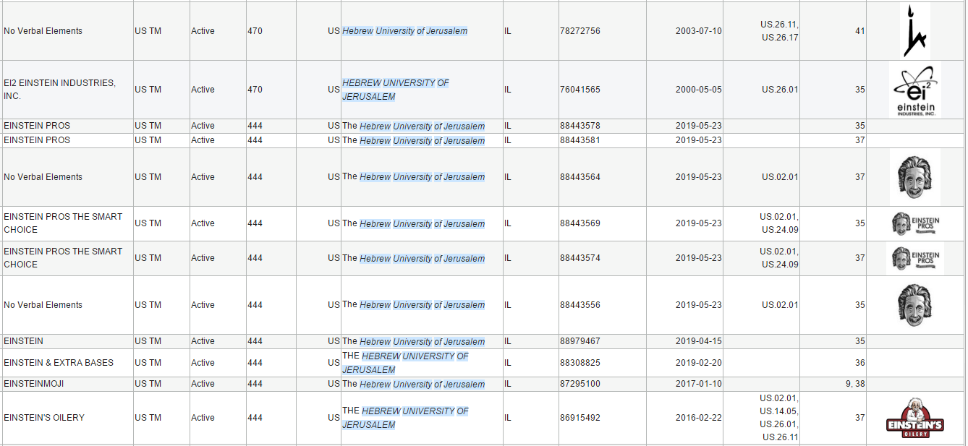Open owner link for EINSTEIN'S OILERY
This screenshot has height=446, width=968.
point(405,418)
